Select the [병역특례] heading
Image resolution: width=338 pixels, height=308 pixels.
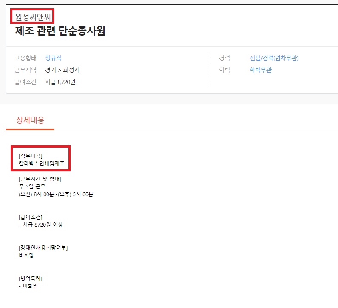(30, 278)
